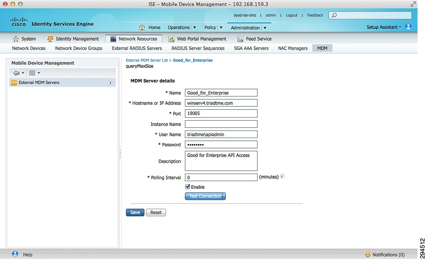
Task: Click the Identity Management people icon
Action: click(50, 39)
